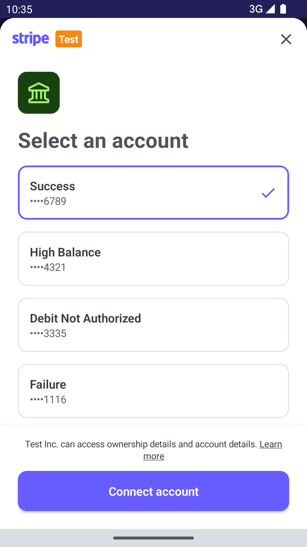Tap the clock in status bar

click(x=19, y=9)
